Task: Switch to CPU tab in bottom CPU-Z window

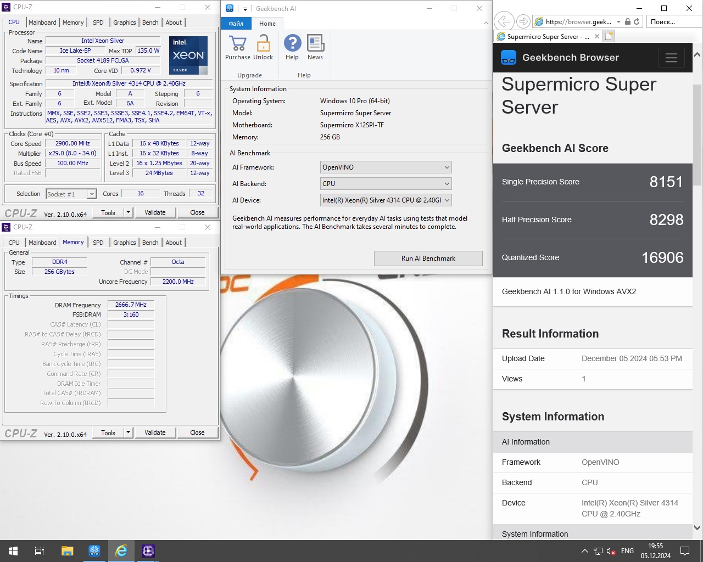Action: (14, 243)
